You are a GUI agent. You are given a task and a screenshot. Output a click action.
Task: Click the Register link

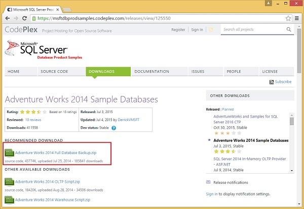click(x=178, y=30)
